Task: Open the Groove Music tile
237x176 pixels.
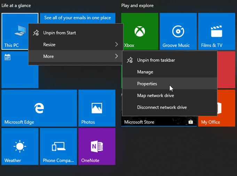Action: (x=178, y=31)
